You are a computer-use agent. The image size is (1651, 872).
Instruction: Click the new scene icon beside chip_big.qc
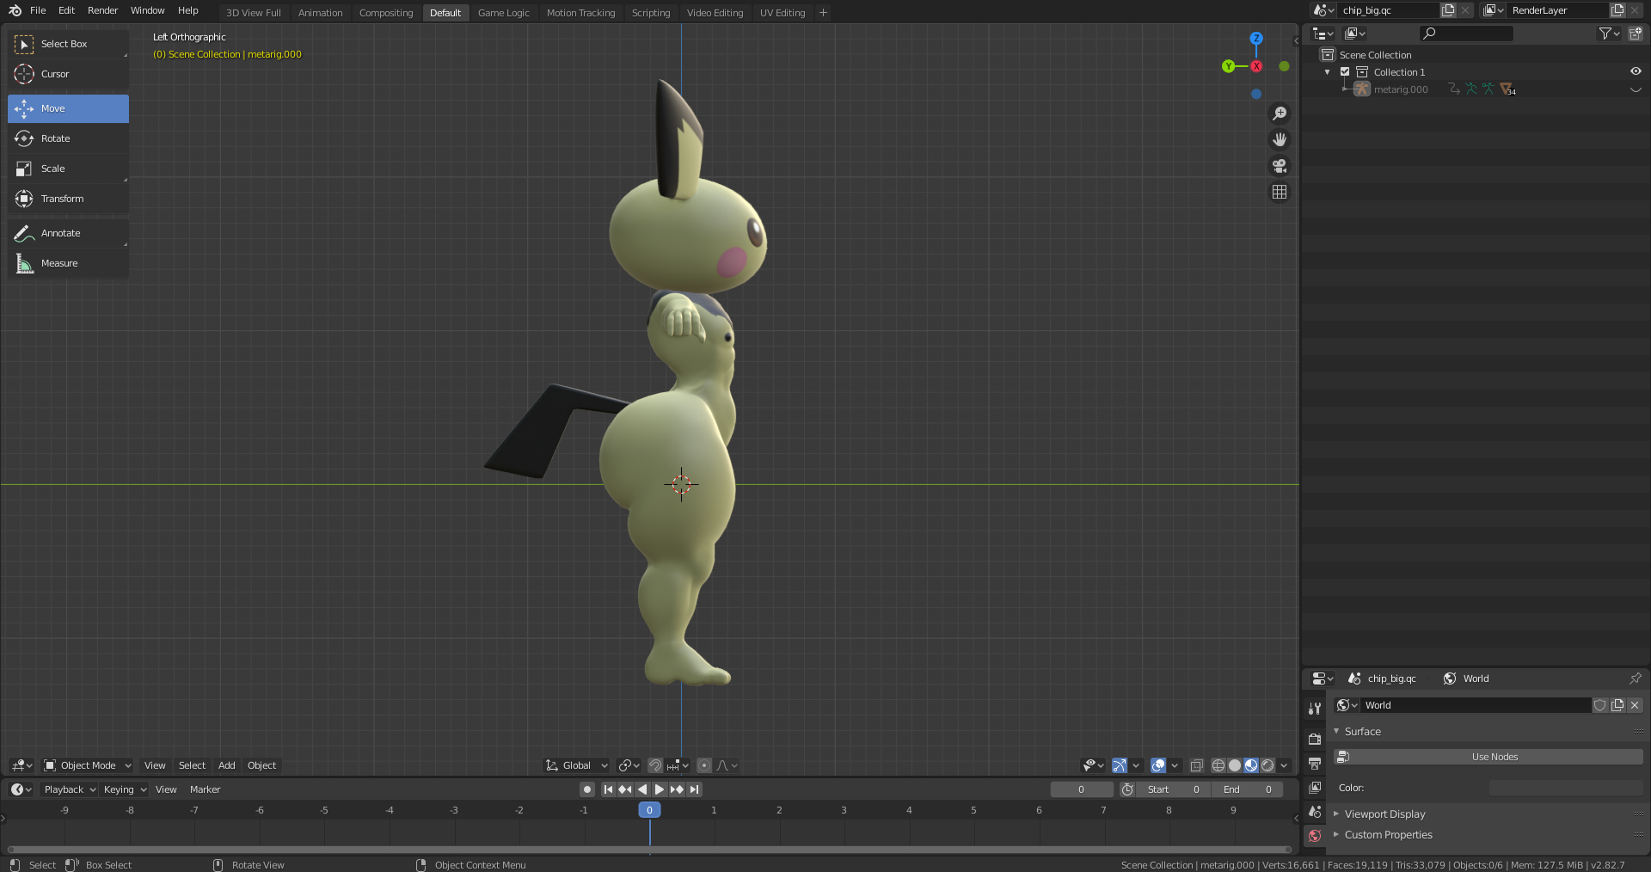(1448, 10)
